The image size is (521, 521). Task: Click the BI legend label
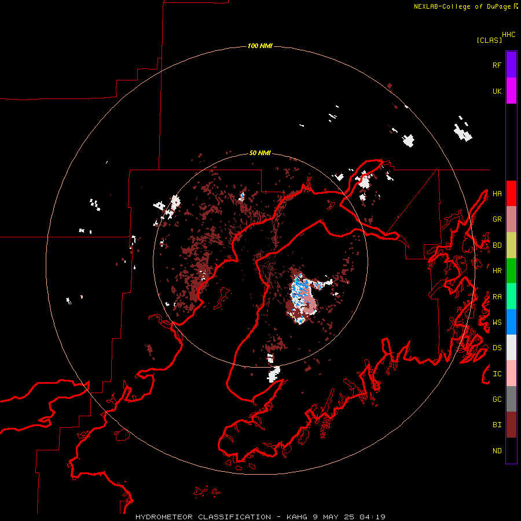(x=497, y=425)
